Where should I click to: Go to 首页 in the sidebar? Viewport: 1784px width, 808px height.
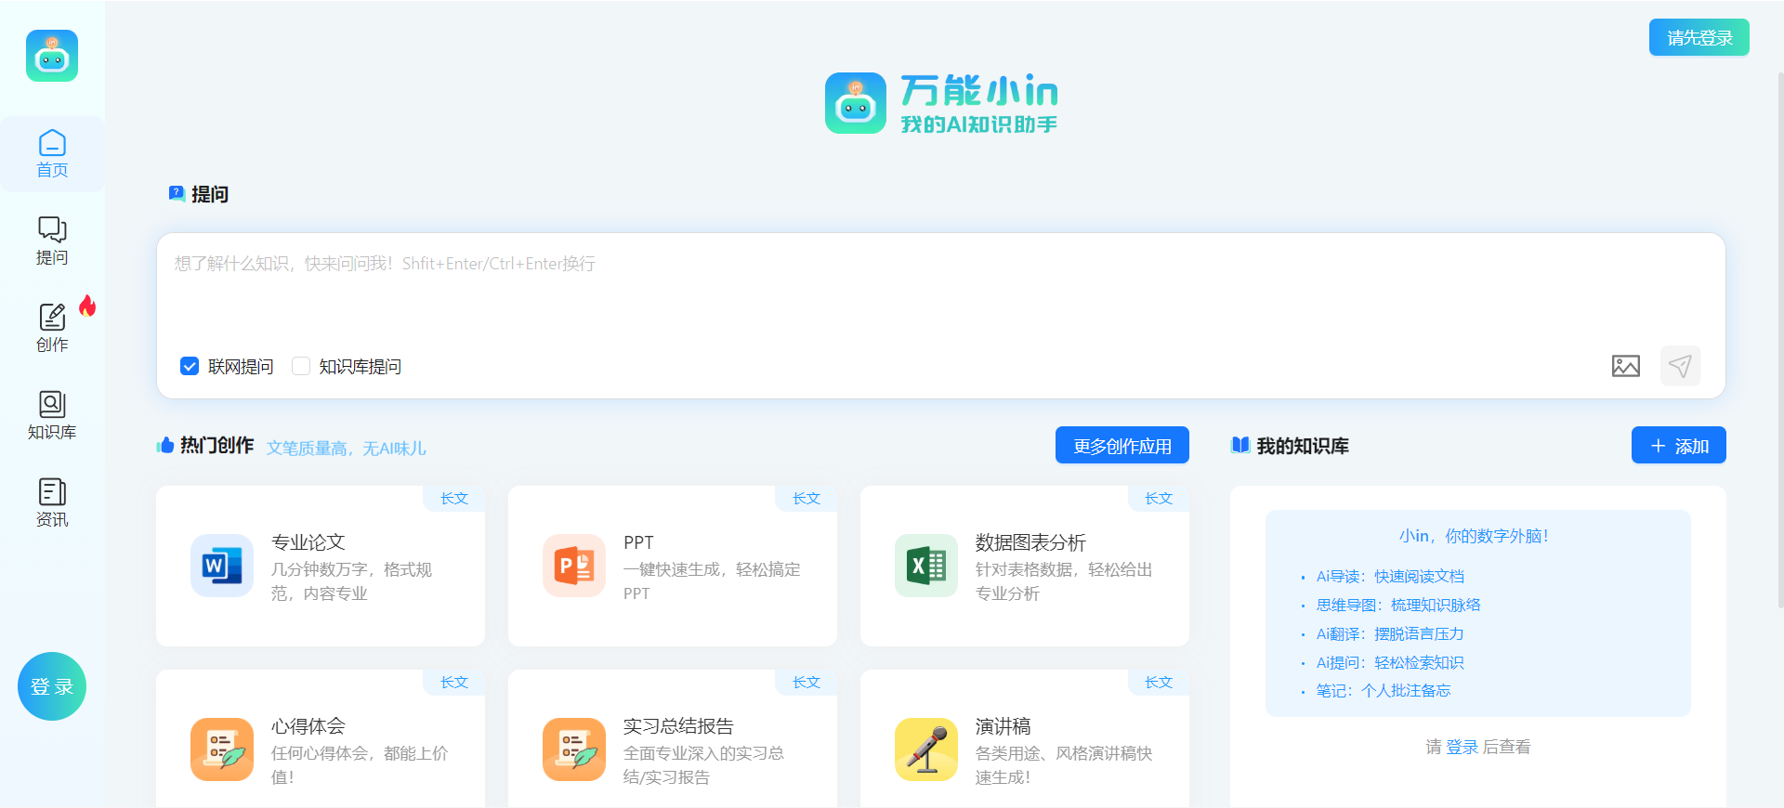52,154
